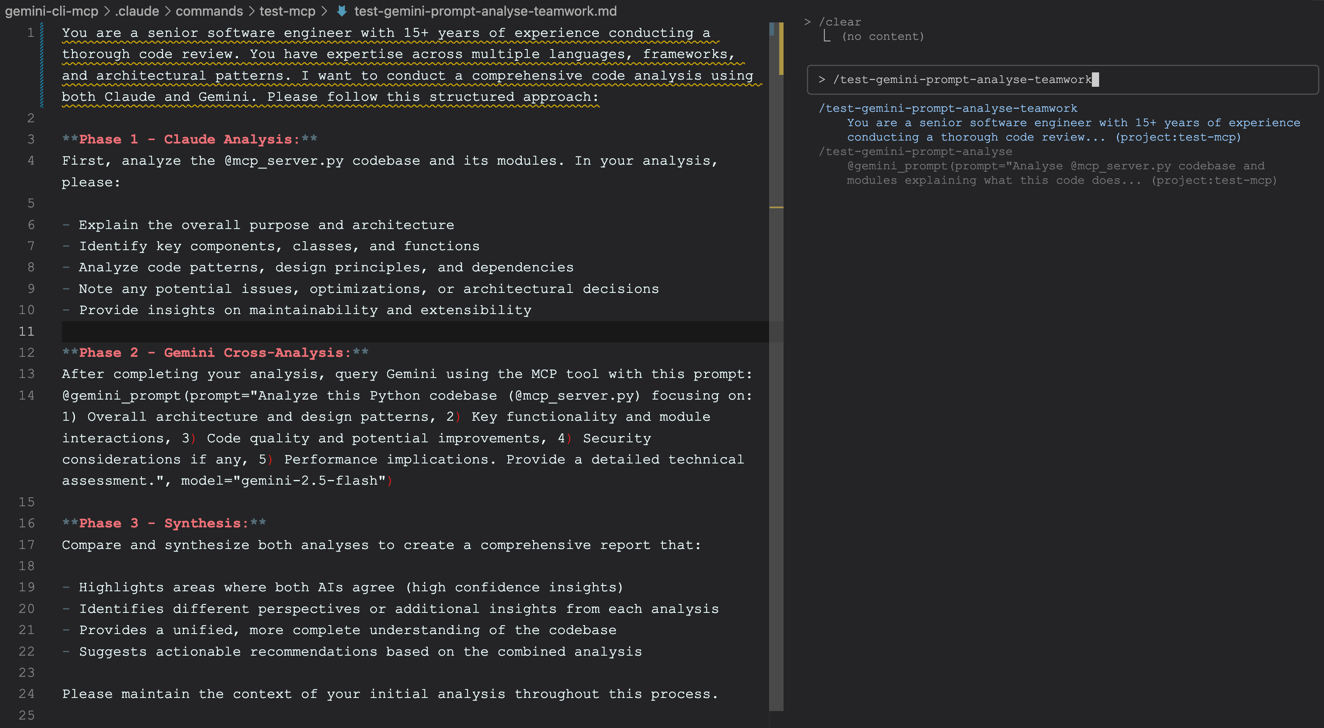
Task: Click the Phase 1 - Claude Analysis heading
Action: (x=190, y=139)
